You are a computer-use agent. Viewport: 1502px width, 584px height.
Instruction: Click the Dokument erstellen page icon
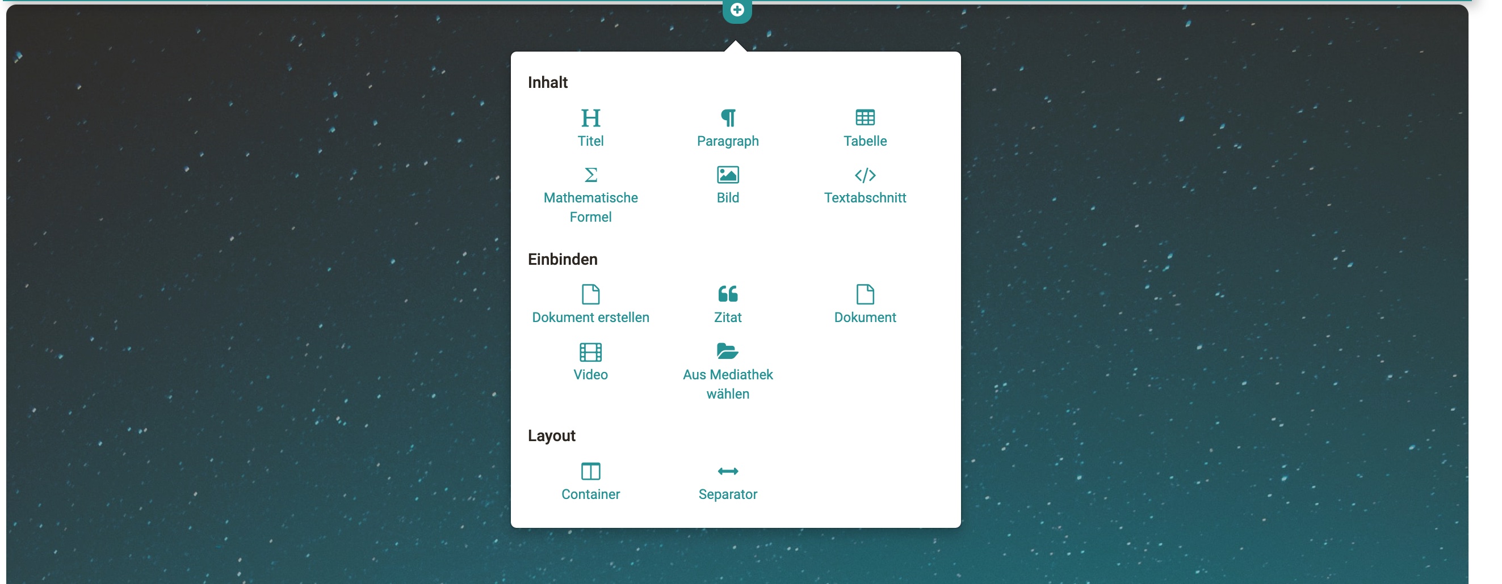coord(590,294)
